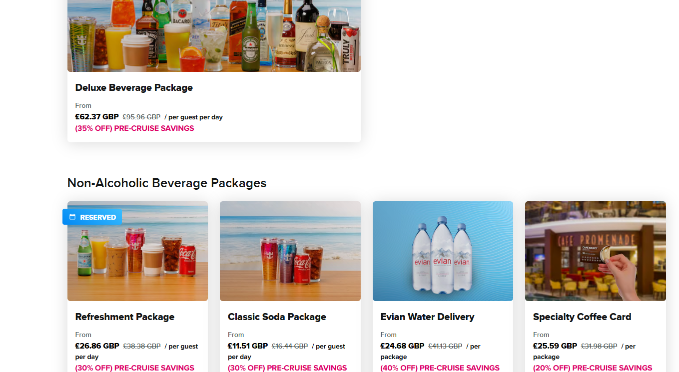Click the RESERVED badge on Refreshment Package
679x372 pixels.
tap(92, 217)
